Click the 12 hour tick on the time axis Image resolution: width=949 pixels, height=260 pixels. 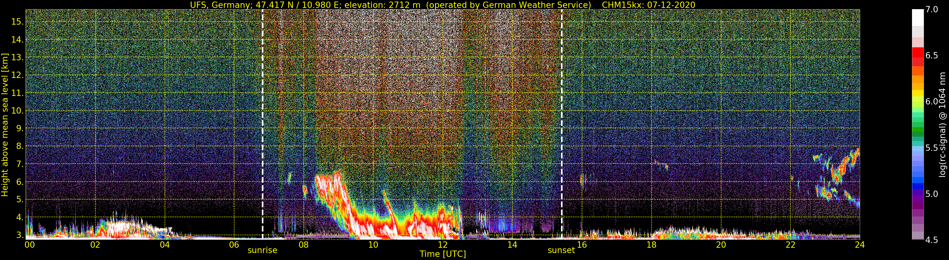[x=443, y=245]
